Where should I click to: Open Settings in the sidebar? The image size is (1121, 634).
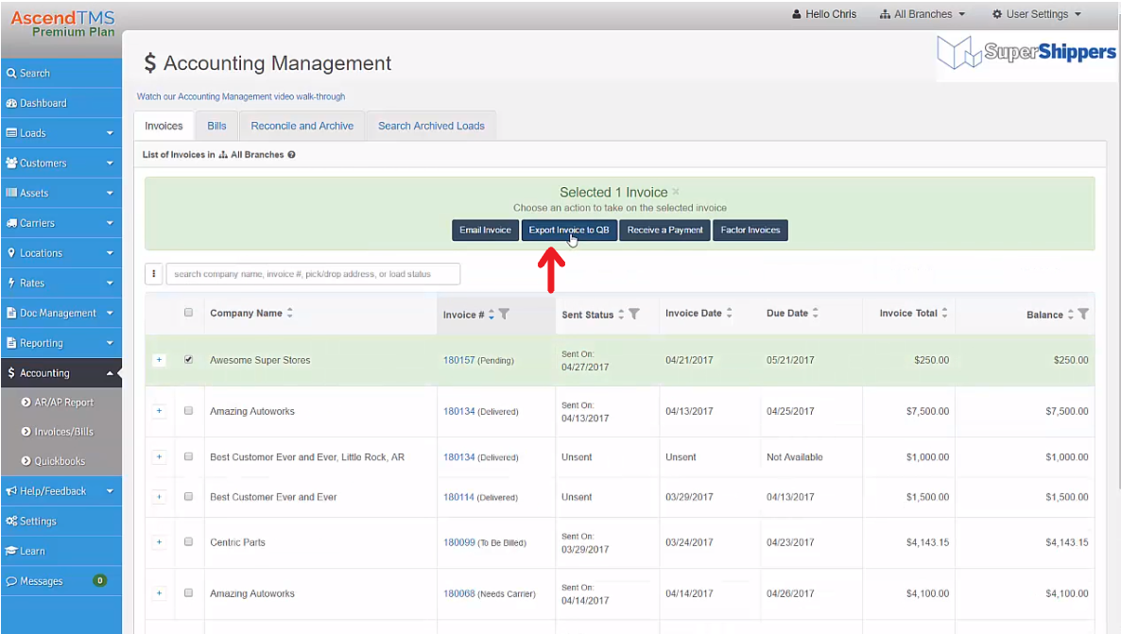tap(61, 521)
